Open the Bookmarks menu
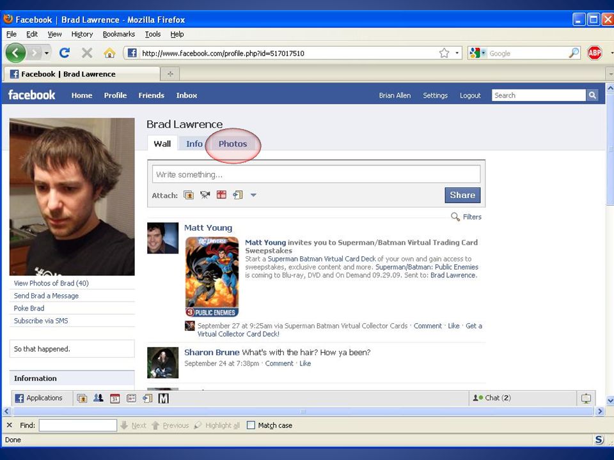Image resolution: width=614 pixels, height=460 pixels. tap(119, 34)
